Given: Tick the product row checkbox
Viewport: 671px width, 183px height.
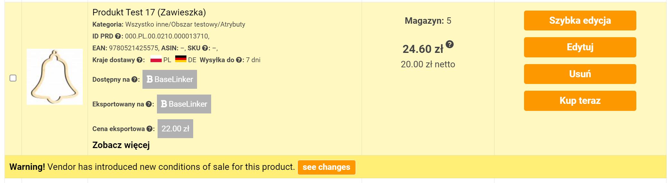Looking at the screenshot, I should pos(13,78).
